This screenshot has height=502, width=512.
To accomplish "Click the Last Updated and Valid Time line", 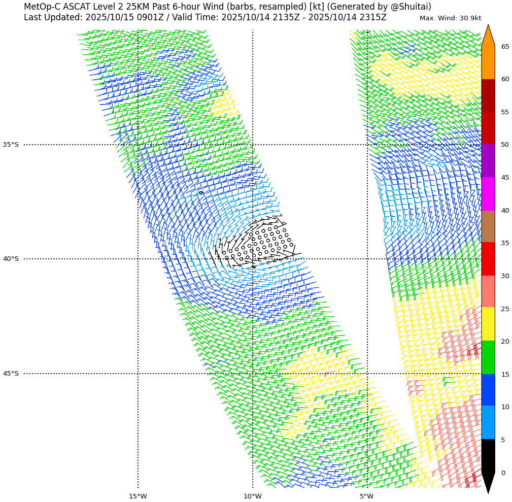I will coord(205,18).
